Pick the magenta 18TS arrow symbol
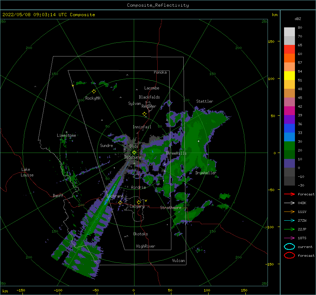This screenshot has width=316, height=295. pyautogui.click(x=289, y=238)
